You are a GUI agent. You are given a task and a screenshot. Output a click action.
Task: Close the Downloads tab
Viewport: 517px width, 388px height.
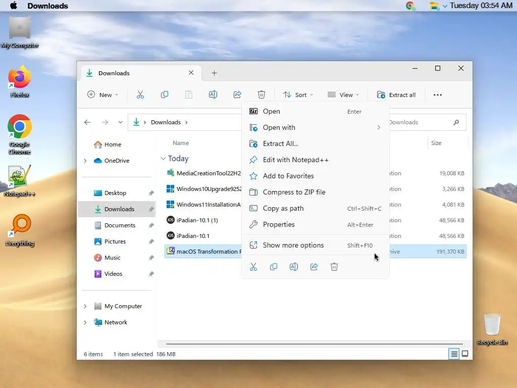coord(191,73)
